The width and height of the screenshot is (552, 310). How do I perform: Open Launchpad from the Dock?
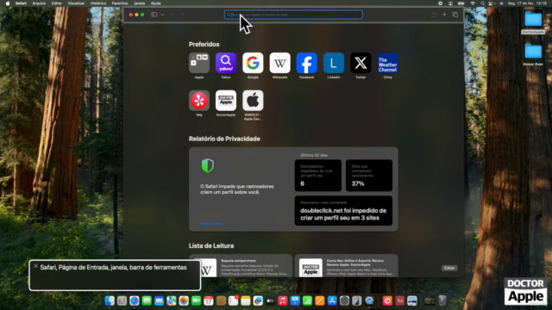[x=122, y=301]
